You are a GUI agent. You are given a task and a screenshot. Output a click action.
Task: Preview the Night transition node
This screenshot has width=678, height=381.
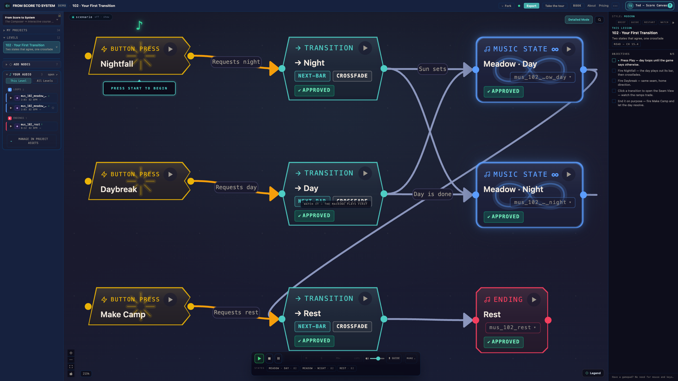(365, 48)
